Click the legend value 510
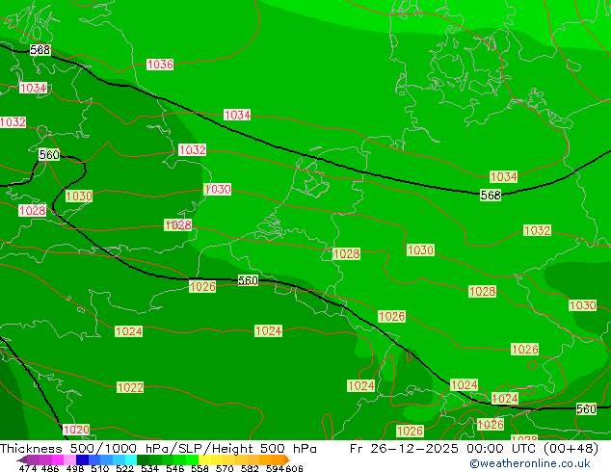The image size is (611, 472). point(100,468)
